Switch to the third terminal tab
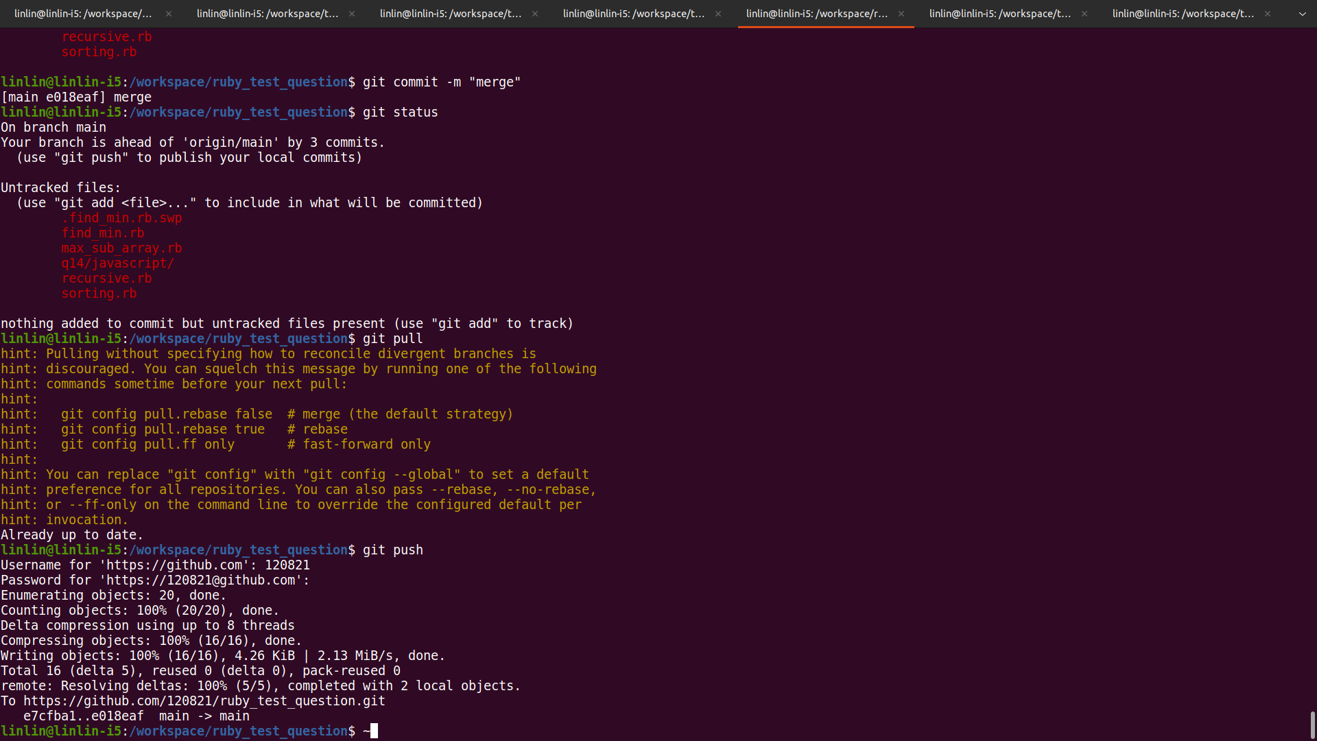The image size is (1317, 741). coord(450,14)
